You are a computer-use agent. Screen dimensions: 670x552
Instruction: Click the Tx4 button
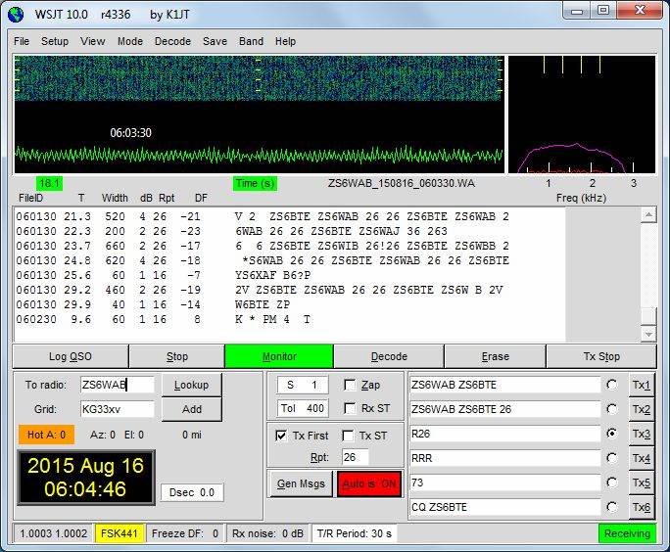tap(641, 458)
